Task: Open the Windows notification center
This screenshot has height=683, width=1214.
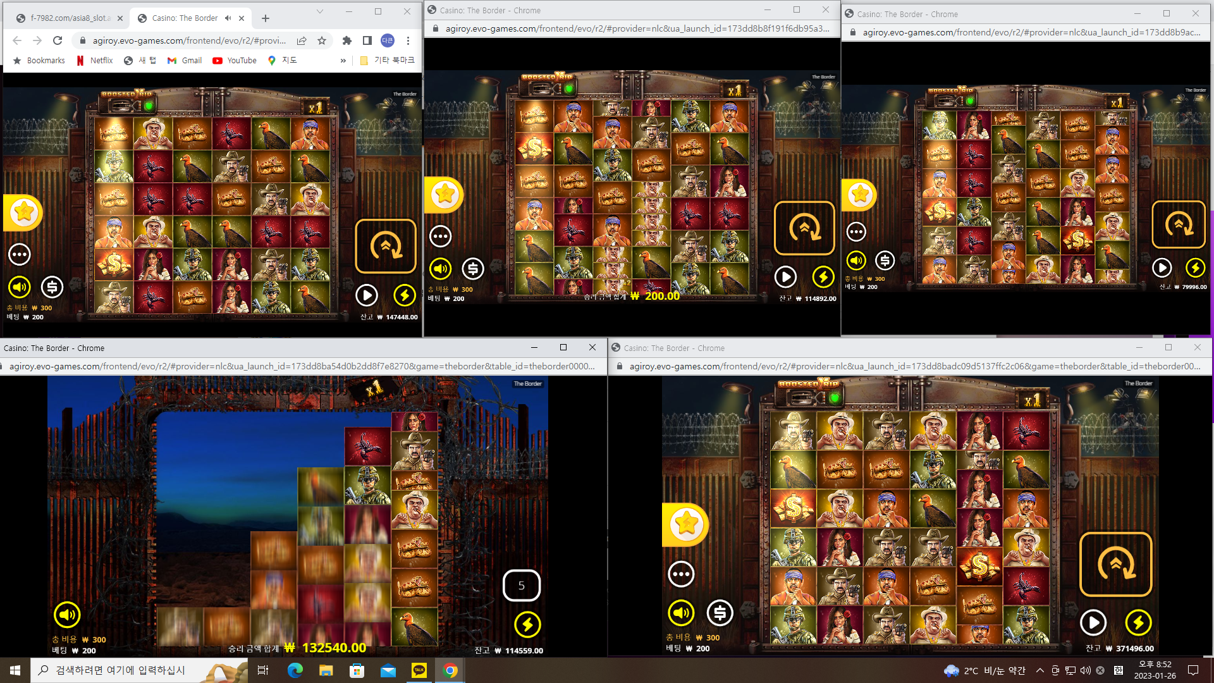Action: 1193,670
